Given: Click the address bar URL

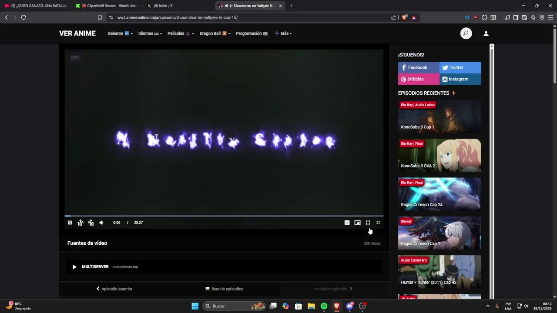Looking at the screenshot, I should pos(178,17).
